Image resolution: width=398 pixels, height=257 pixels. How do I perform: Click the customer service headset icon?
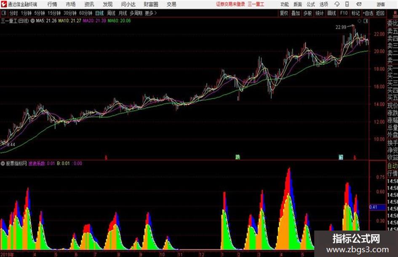(337, 4)
